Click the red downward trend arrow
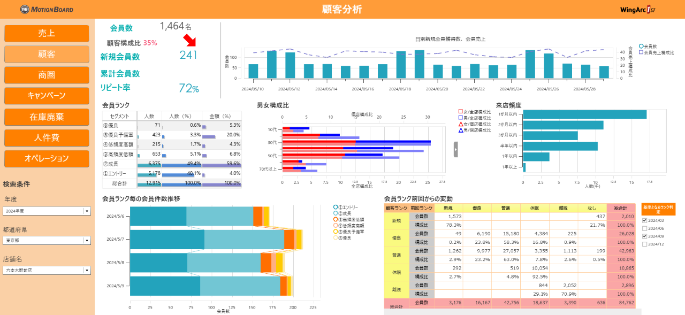This screenshot has height=315, width=685. [190, 41]
